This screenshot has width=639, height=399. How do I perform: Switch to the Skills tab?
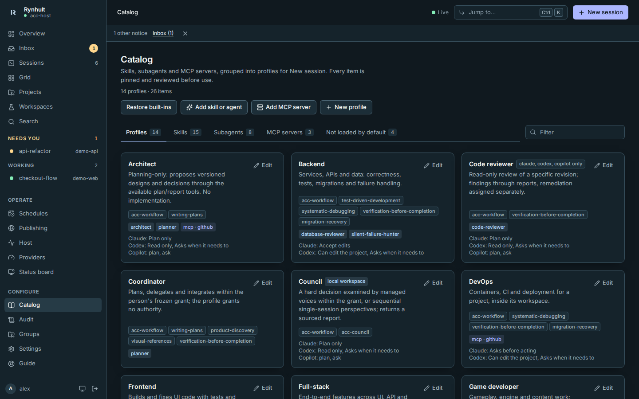187,133
